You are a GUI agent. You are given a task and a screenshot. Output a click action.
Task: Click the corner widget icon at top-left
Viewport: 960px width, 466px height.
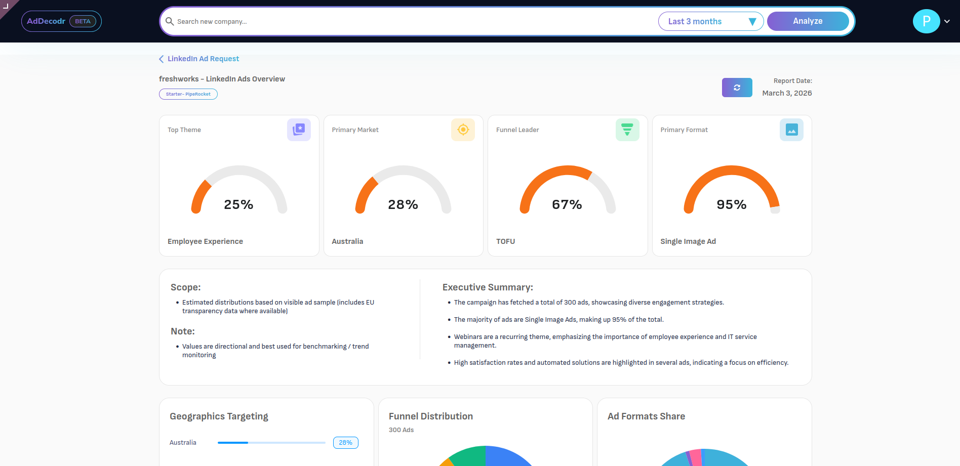click(x=6, y=6)
